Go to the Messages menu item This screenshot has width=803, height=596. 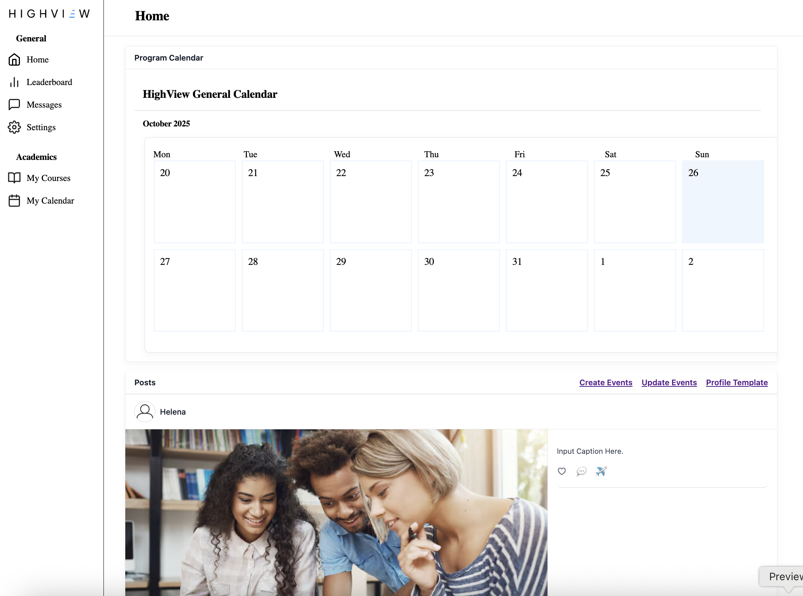coord(44,105)
